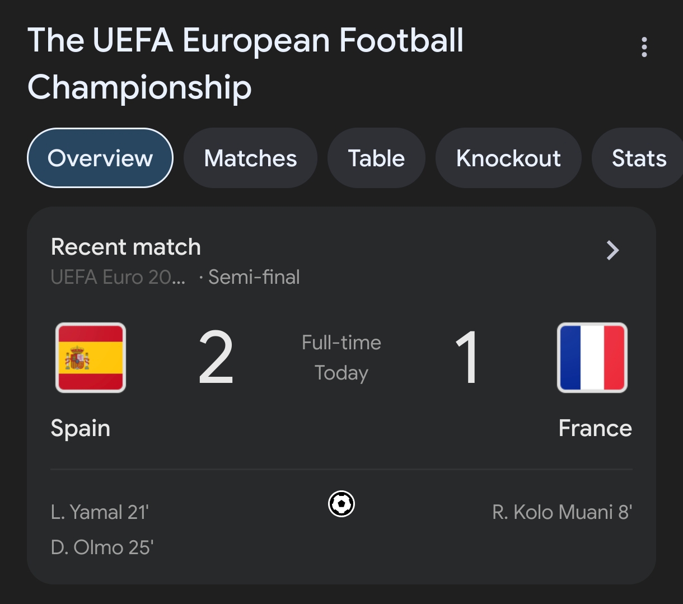Go to the Knockout tab
This screenshot has width=683, height=604.
coord(508,158)
